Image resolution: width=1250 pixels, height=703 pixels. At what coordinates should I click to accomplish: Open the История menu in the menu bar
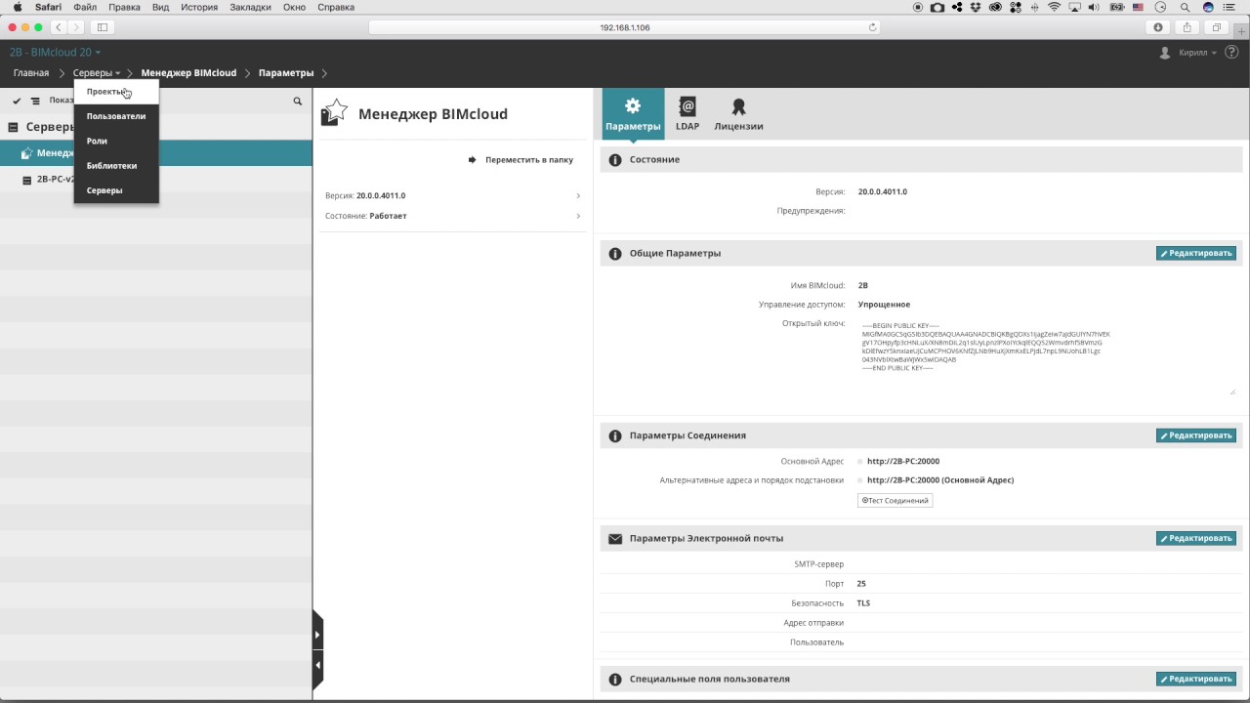tap(199, 7)
